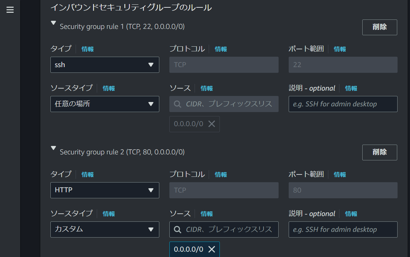Image resolution: width=410 pixels, height=257 pixels.
Task: Delete Security group rule 2
Action: (x=379, y=152)
